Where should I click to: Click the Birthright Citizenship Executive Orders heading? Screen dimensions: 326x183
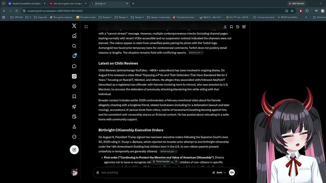point(131,130)
